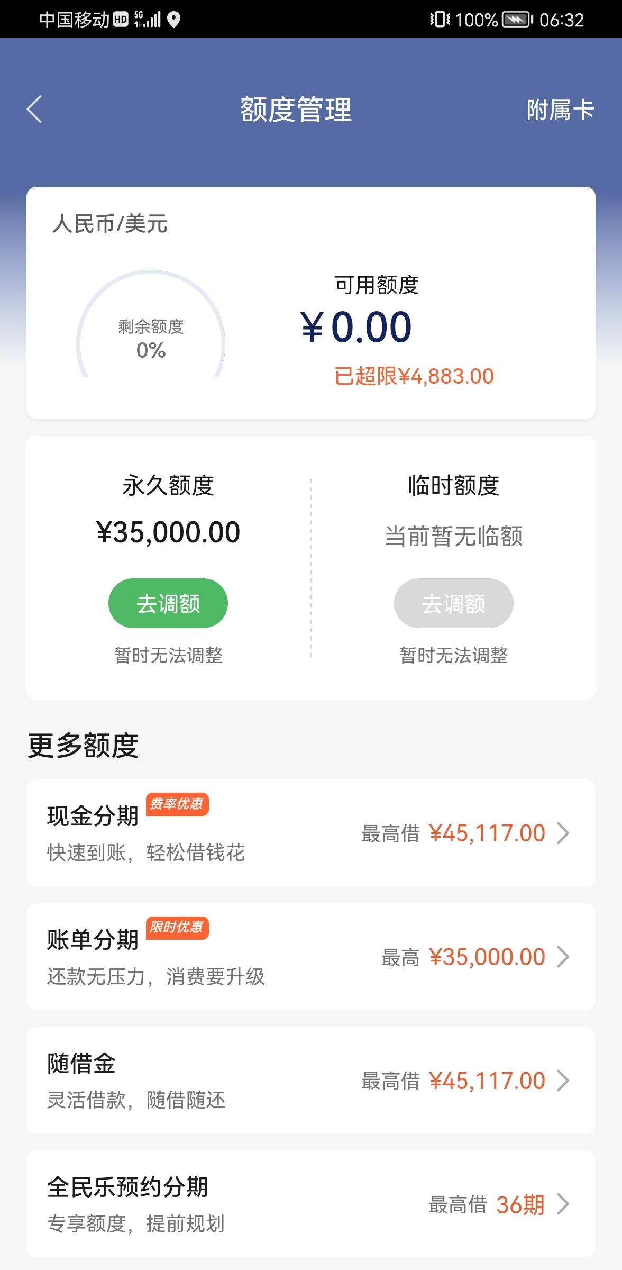
Task: Tap the 限时优惠 badge icon
Action: 177,928
